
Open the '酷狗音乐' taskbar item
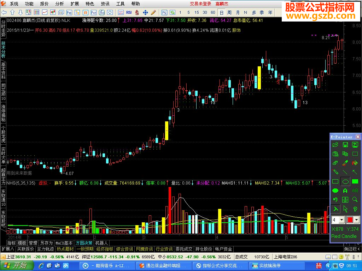point(107,266)
